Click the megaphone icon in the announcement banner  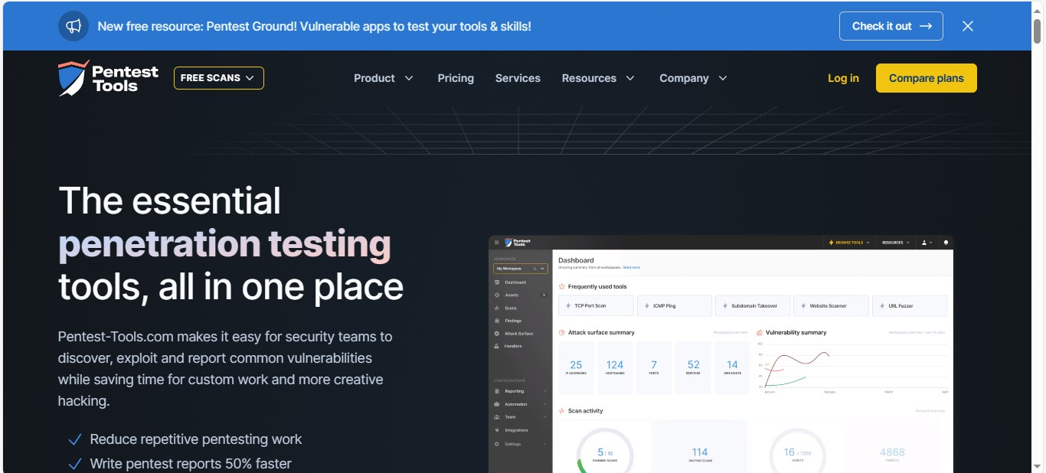pos(74,26)
